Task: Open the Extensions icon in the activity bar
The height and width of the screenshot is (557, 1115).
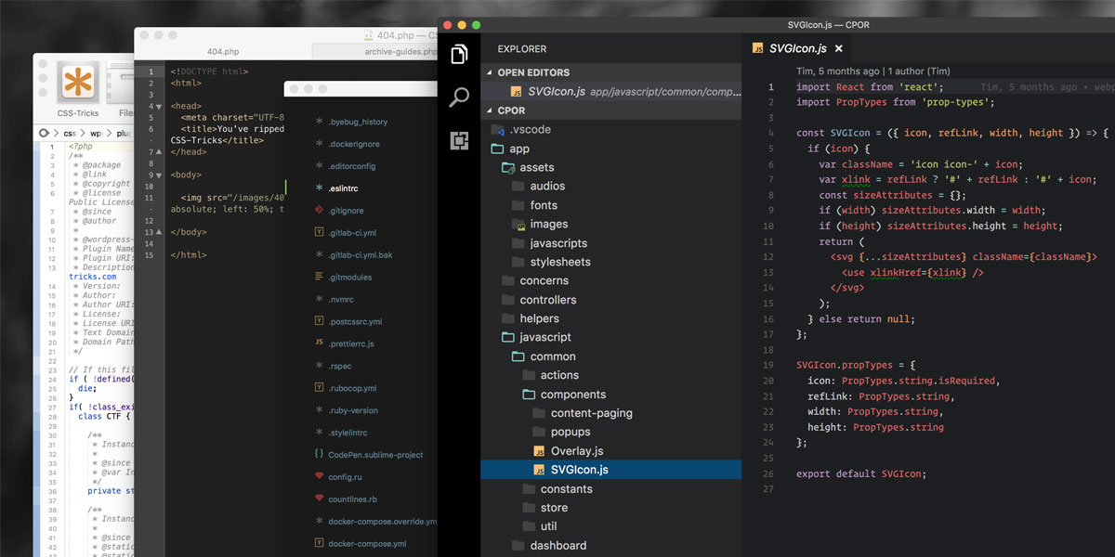Action: tap(459, 140)
